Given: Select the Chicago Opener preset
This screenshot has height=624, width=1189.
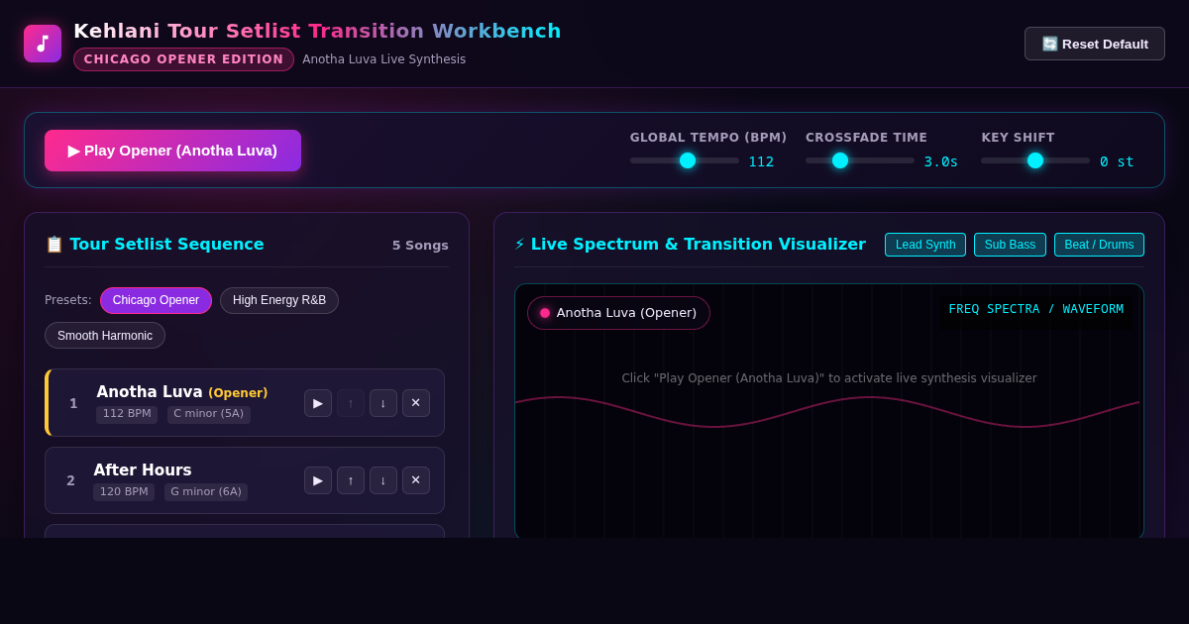Looking at the screenshot, I should click(156, 300).
